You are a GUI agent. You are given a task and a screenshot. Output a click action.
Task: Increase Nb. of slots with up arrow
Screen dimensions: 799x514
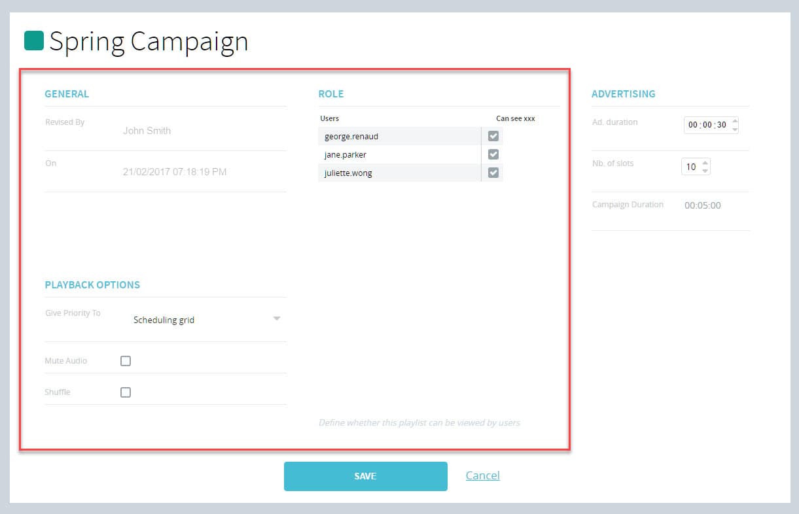click(x=705, y=162)
